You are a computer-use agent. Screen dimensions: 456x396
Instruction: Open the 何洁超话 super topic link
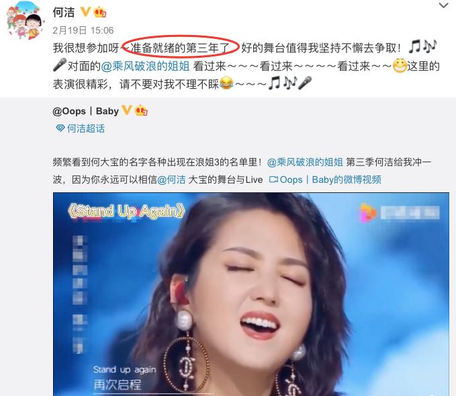click(86, 128)
